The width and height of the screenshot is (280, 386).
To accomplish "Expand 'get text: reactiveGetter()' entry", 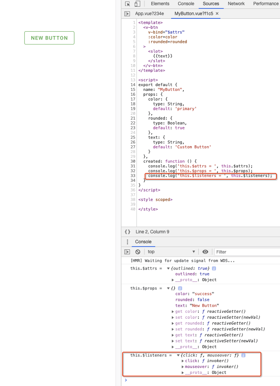I will point(173,335).
